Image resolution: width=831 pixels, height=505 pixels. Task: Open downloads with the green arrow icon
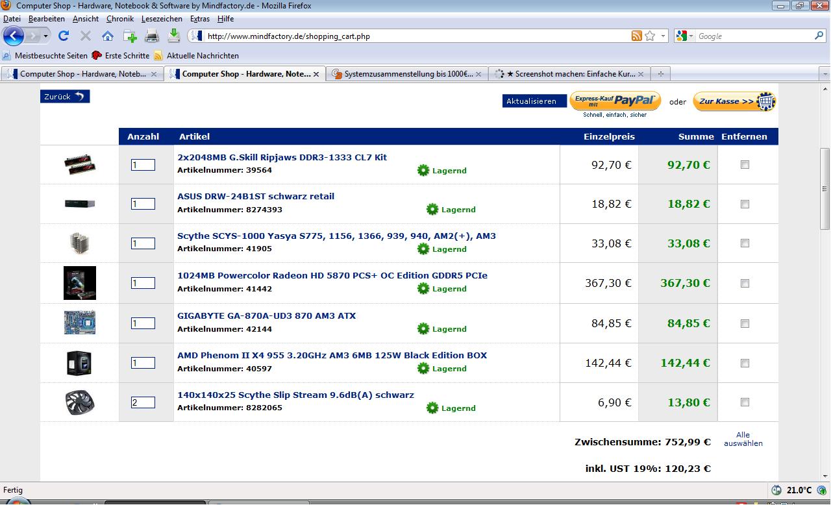point(174,36)
